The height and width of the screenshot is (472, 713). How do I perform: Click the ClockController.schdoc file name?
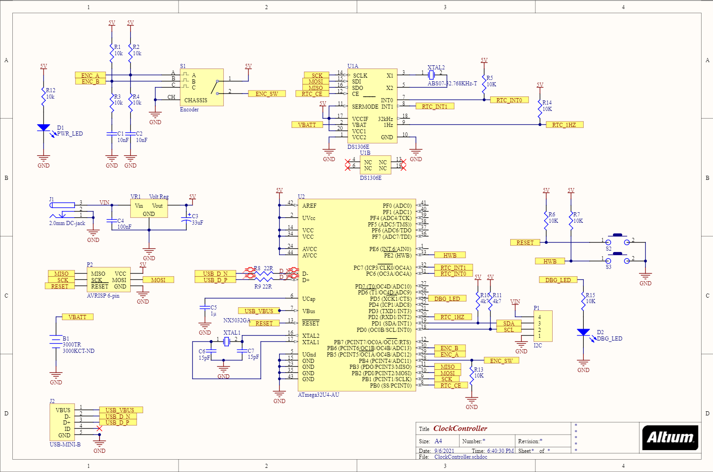tap(461, 457)
